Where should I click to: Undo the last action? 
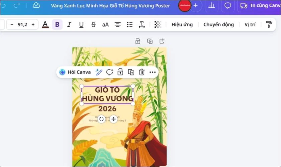(3, 6)
